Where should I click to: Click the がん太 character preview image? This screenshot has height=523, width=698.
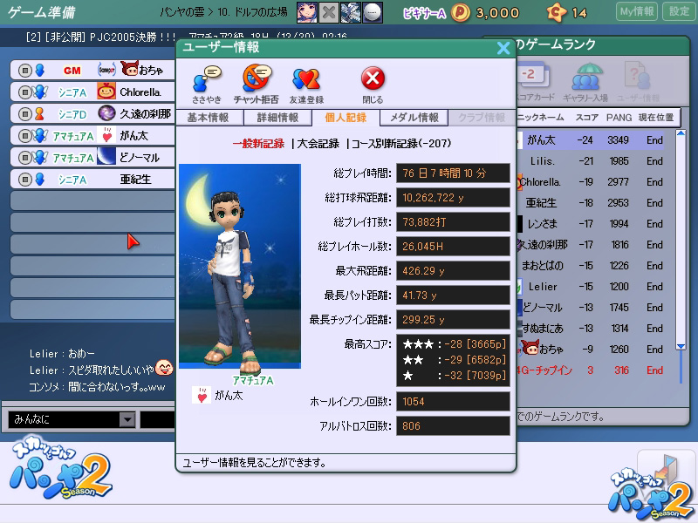240,266
